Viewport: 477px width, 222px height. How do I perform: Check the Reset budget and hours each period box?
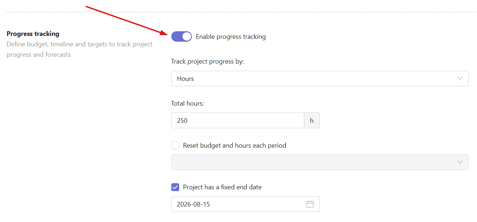click(175, 145)
